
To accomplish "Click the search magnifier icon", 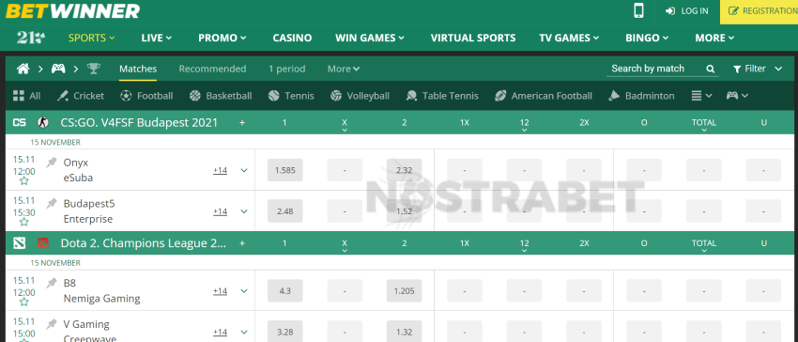I will point(711,69).
